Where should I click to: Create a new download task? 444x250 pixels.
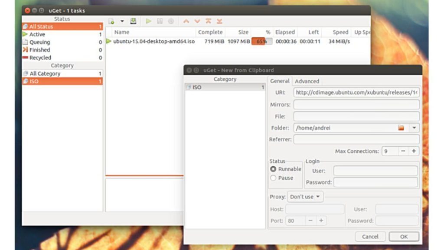[111, 21]
